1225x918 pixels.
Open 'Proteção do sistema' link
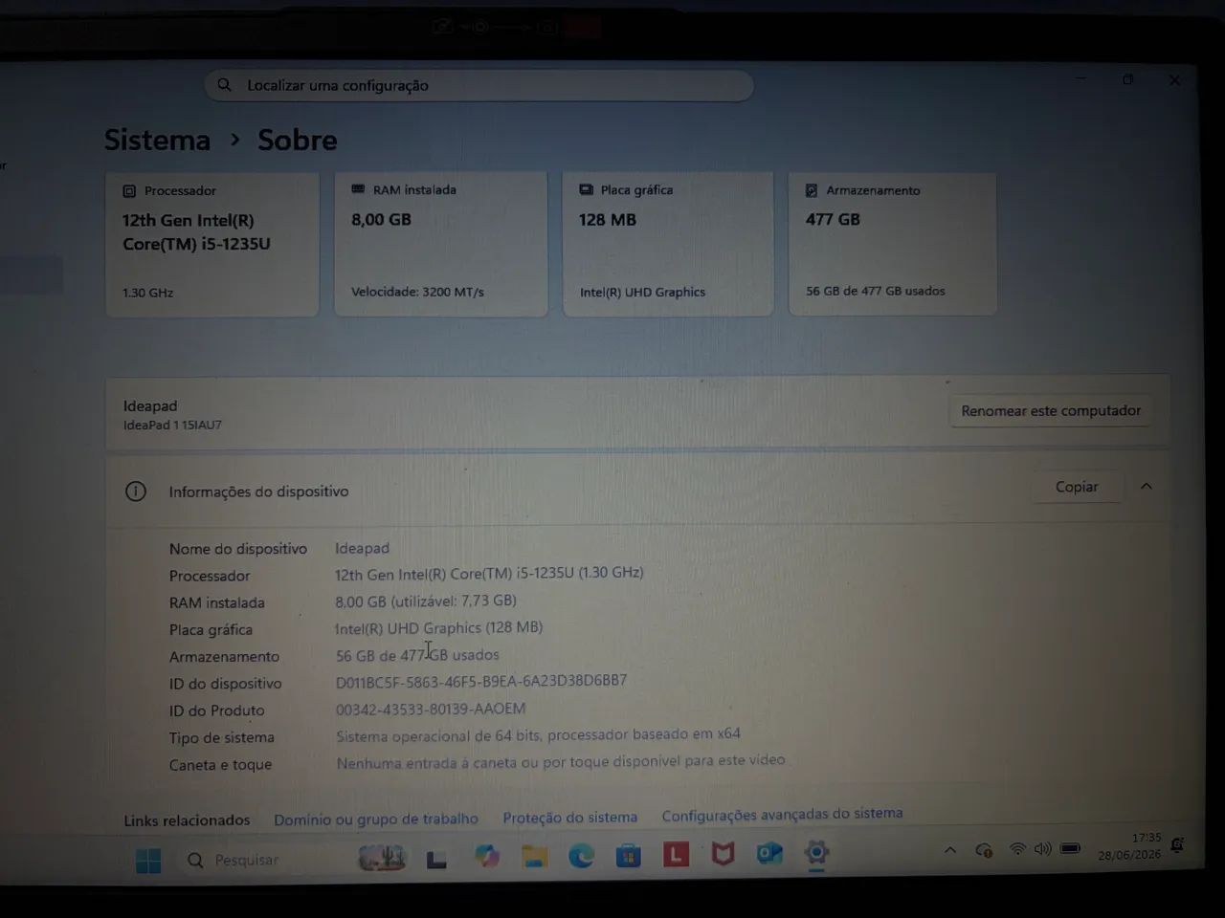[570, 817]
